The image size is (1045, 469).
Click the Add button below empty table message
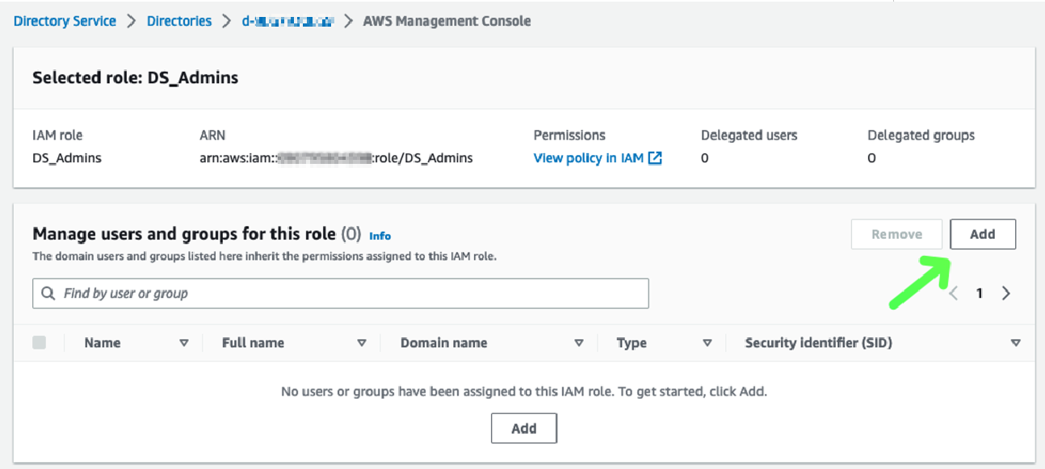pos(523,429)
